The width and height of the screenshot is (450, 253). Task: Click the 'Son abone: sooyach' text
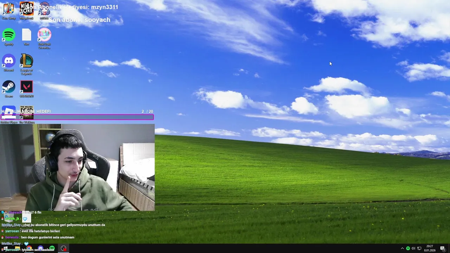click(x=79, y=20)
